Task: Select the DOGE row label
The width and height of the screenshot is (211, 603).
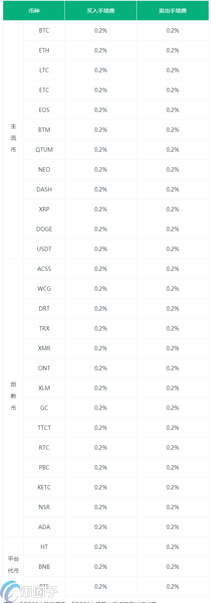Action: (x=44, y=229)
